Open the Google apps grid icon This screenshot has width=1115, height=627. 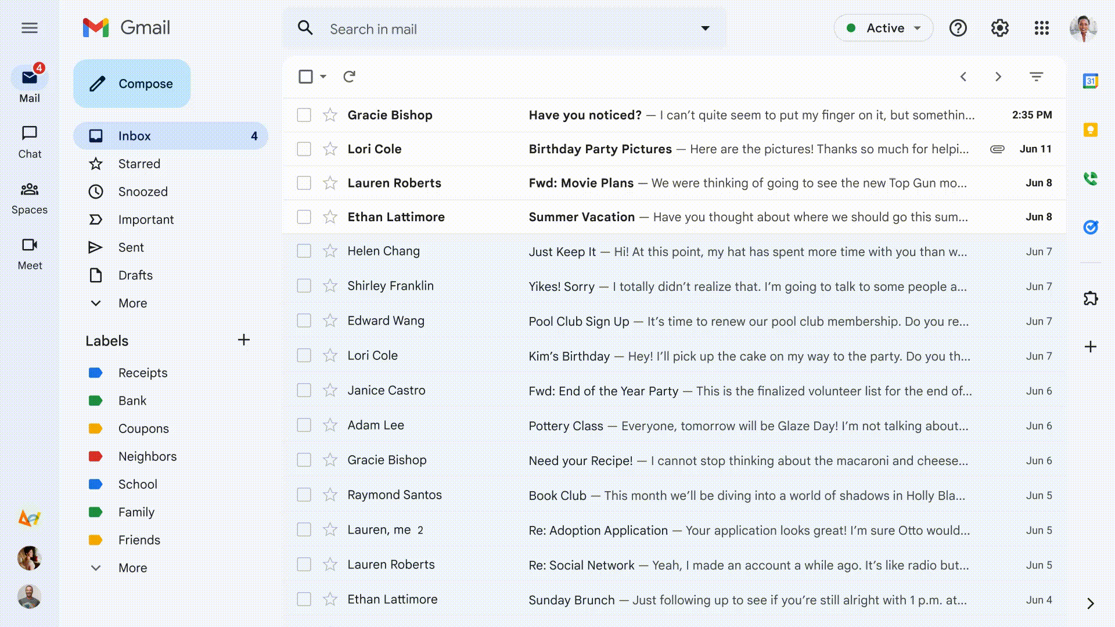(x=1041, y=28)
